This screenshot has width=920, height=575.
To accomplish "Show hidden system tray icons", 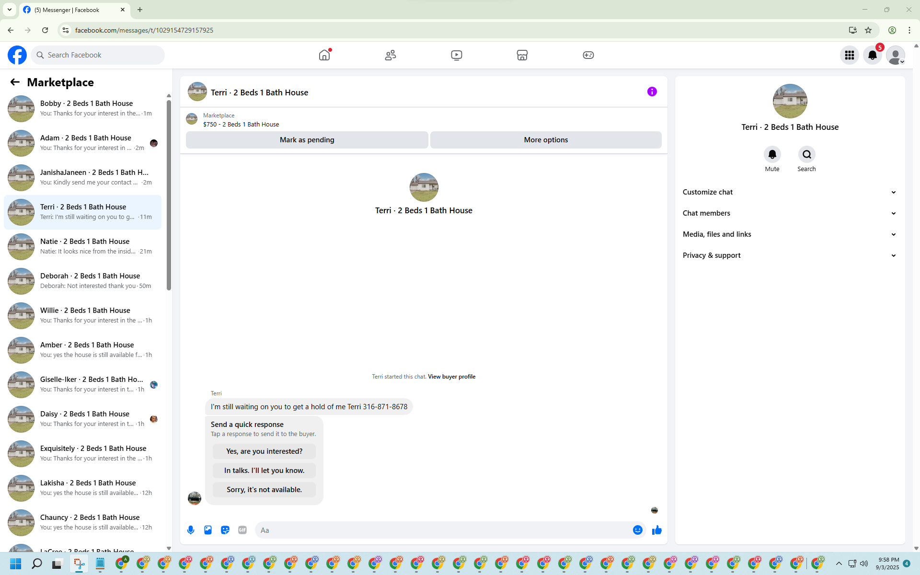I will coord(839,563).
